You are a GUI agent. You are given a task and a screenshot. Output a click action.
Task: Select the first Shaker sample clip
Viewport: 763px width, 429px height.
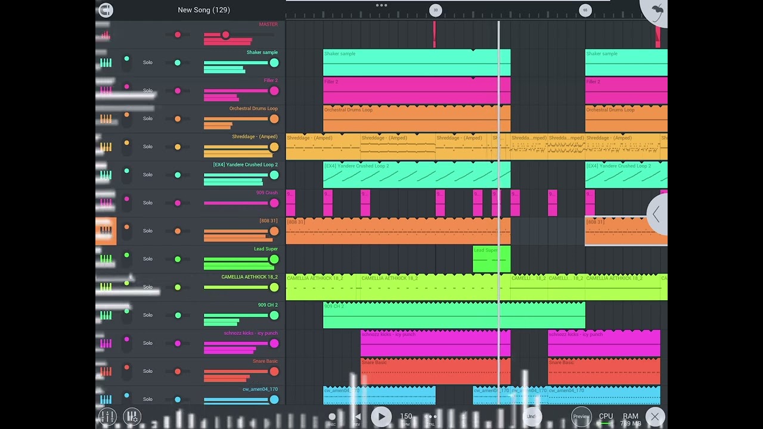[417, 63]
